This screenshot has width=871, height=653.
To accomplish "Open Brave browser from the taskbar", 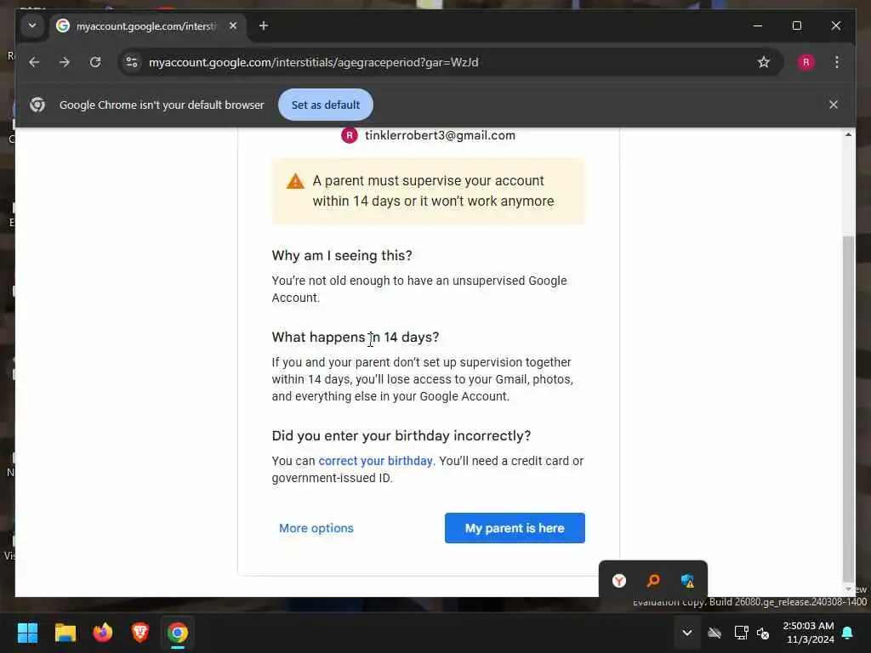I will [140, 633].
